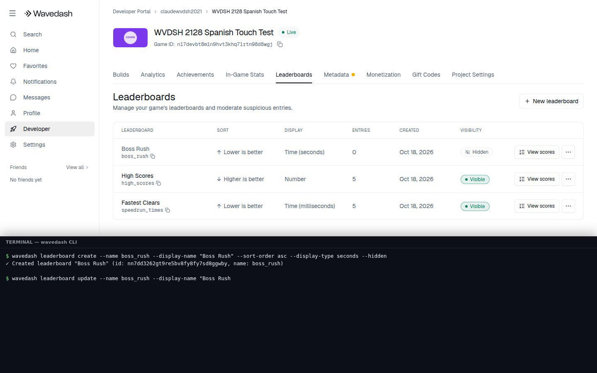Switch to the Builds tab
The width and height of the screenshot is (597, 373).
(121, 75)
